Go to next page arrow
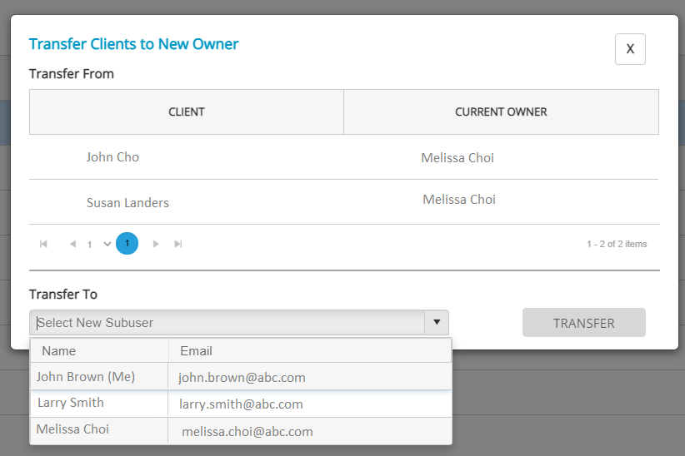This screenshot has width=685, height=456. tap(156, 244)
